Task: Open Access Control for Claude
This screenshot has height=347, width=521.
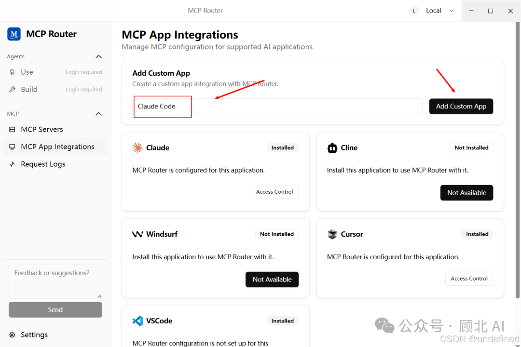Action: (x=274, y=192)
